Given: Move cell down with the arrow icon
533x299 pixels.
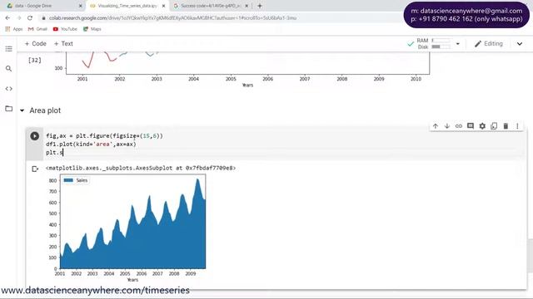Looking at the screenshot, I should click(447, 126).
